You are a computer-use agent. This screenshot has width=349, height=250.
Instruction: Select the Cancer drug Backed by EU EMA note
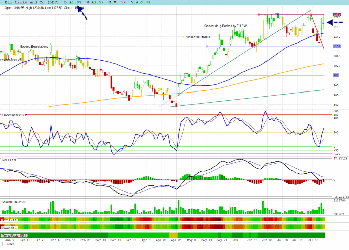coord(226,26)
